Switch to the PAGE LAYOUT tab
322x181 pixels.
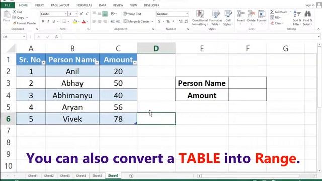point(60,5)
